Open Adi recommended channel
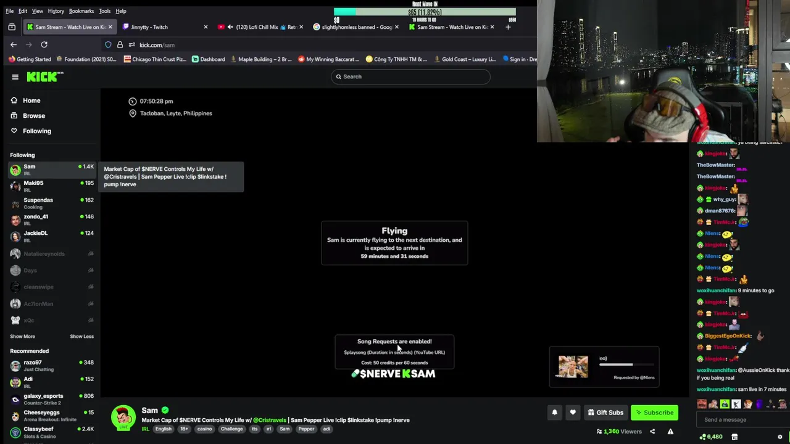This screenshot has width=790, height=444. (52, 382)
